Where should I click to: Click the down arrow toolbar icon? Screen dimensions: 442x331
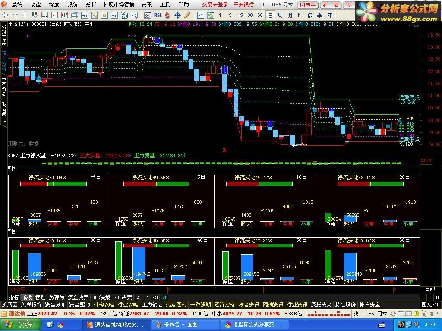pos(25,15)
